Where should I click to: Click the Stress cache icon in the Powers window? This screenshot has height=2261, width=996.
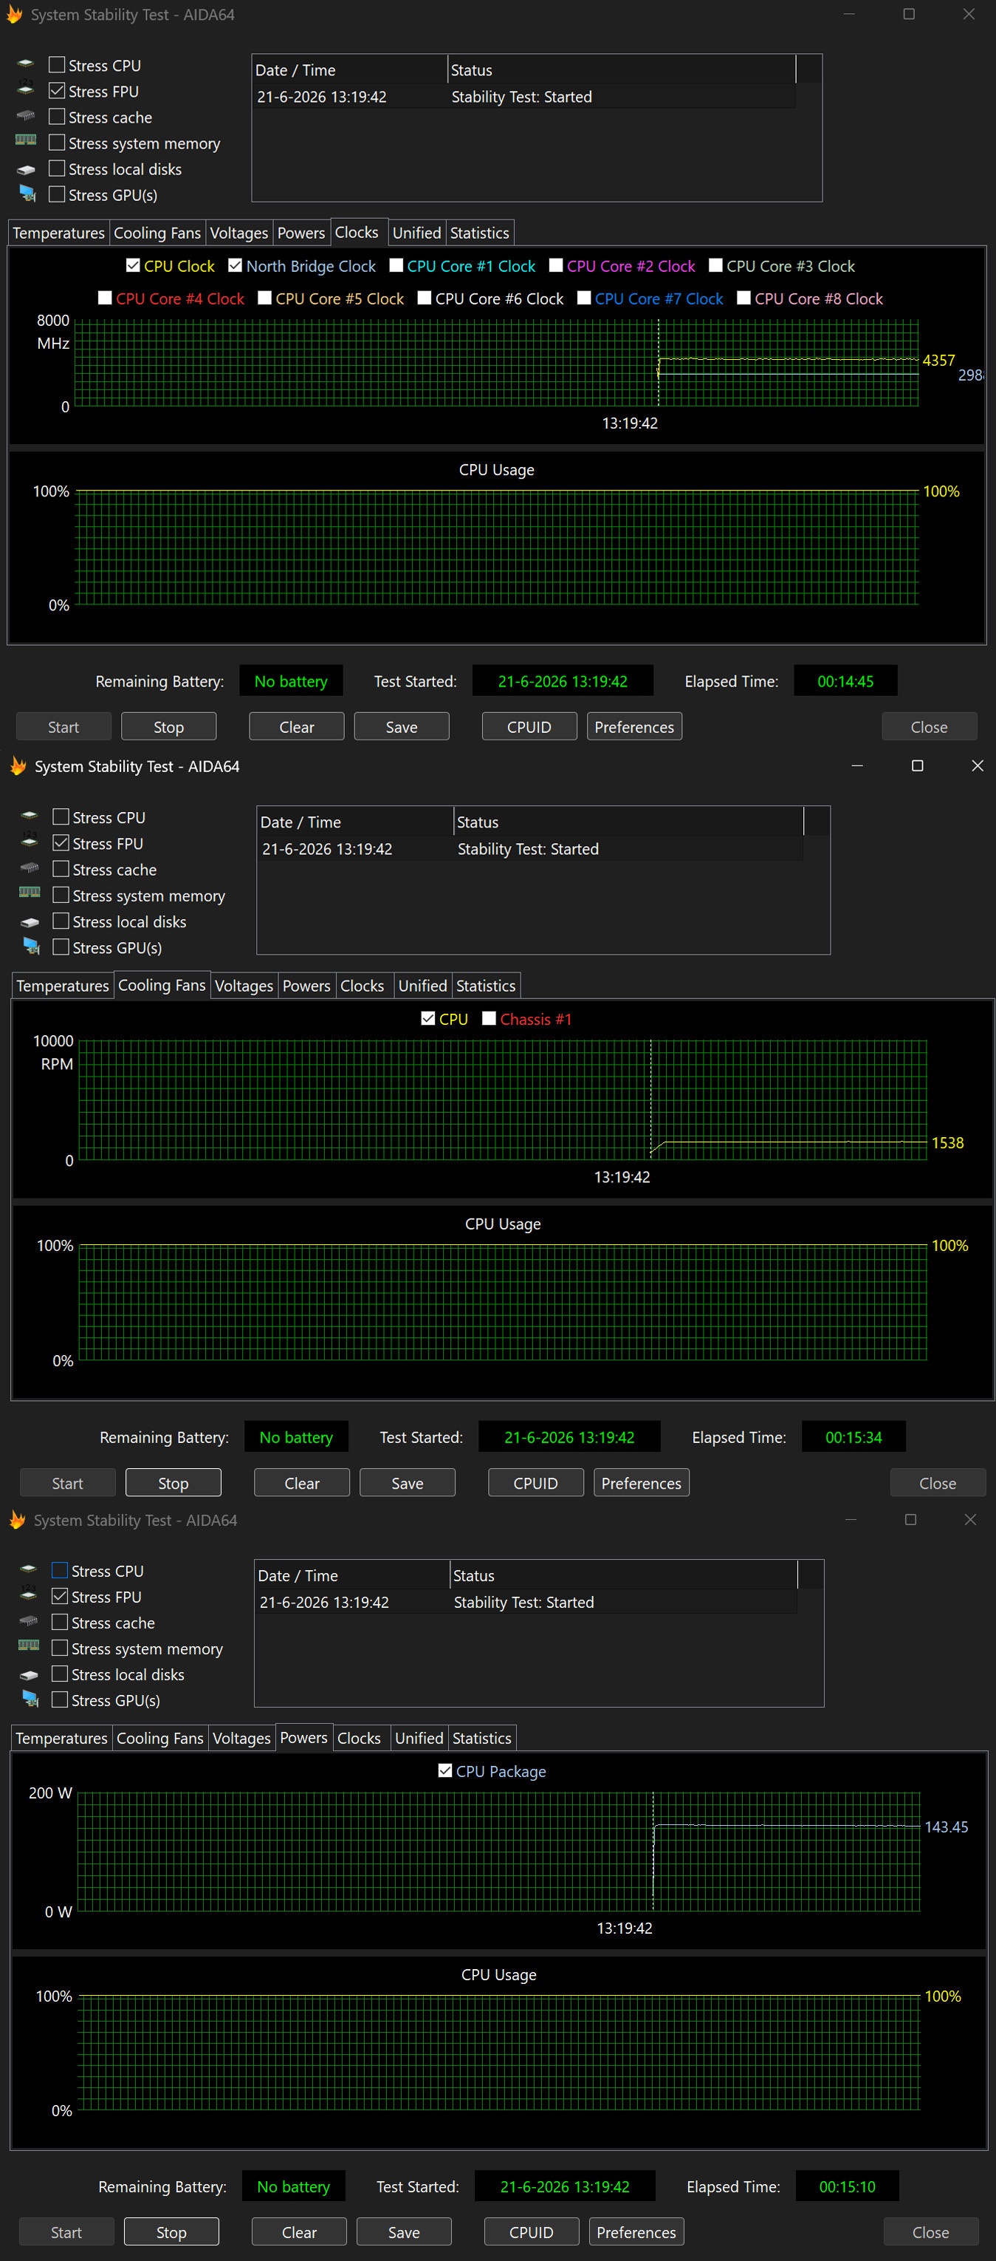(x=29, y=1622)
